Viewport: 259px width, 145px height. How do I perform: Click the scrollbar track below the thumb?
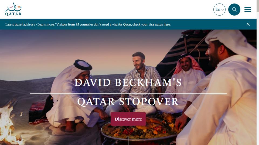pos(258,79)
